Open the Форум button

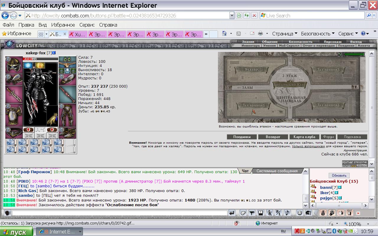[x=328, y=137]
